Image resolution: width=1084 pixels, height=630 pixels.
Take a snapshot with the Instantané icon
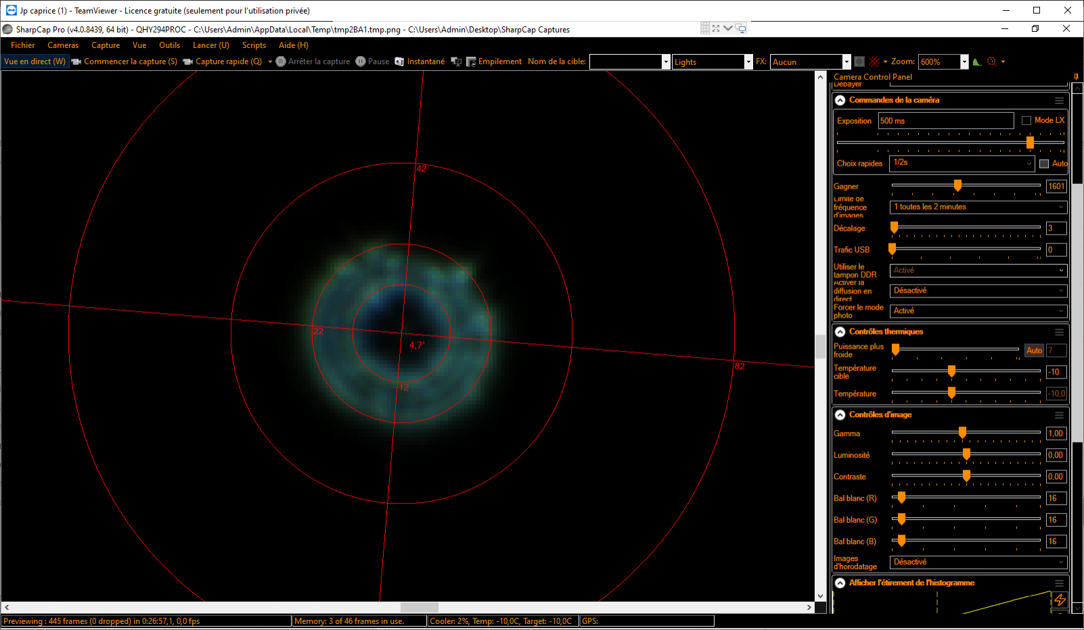pyautogui.click(x=399, y=62)
